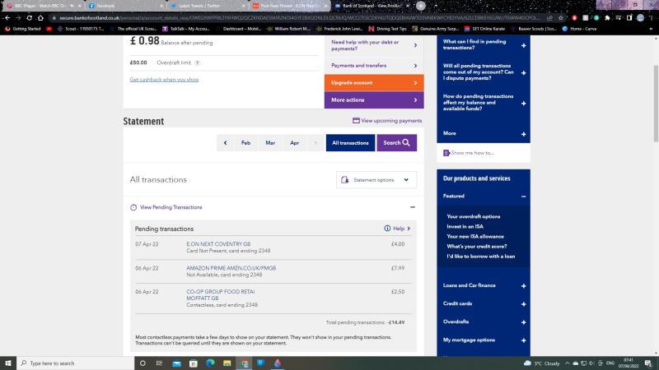Open AMAZON PRIME AMZN.CO.UK/PMGB transaction

point(231,268)
